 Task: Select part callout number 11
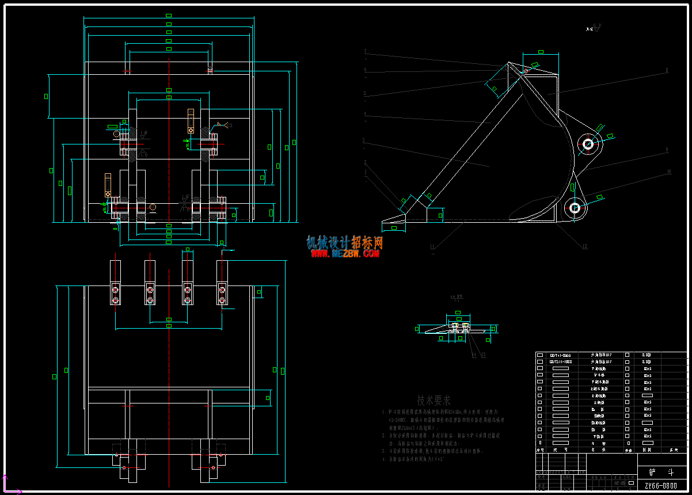click(432, 246)
